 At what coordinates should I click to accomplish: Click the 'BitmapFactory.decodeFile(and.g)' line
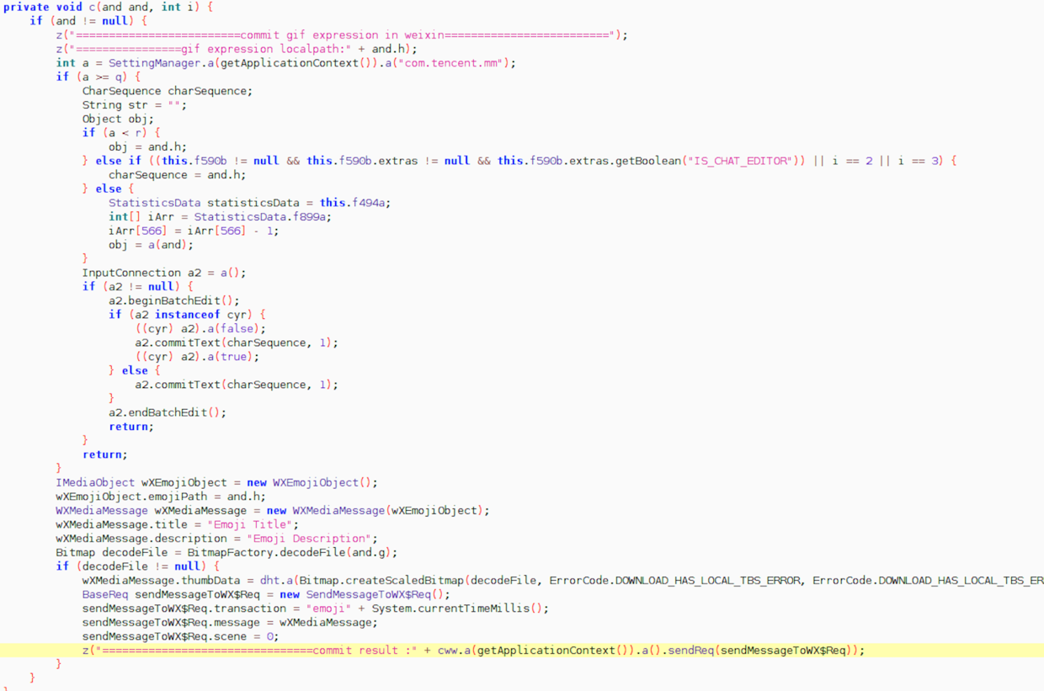pyautogui.click(x=226, y=552)
